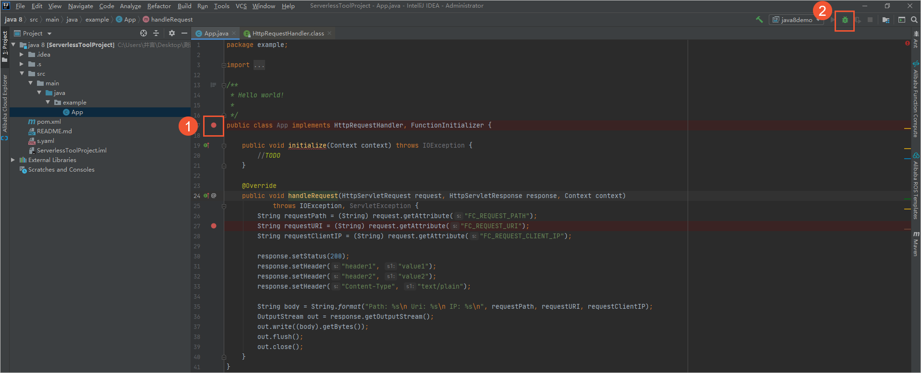The height and width of the screenshot is (373, 921).
Task: Collapse java 8 project root node
Action: [13, 45]
